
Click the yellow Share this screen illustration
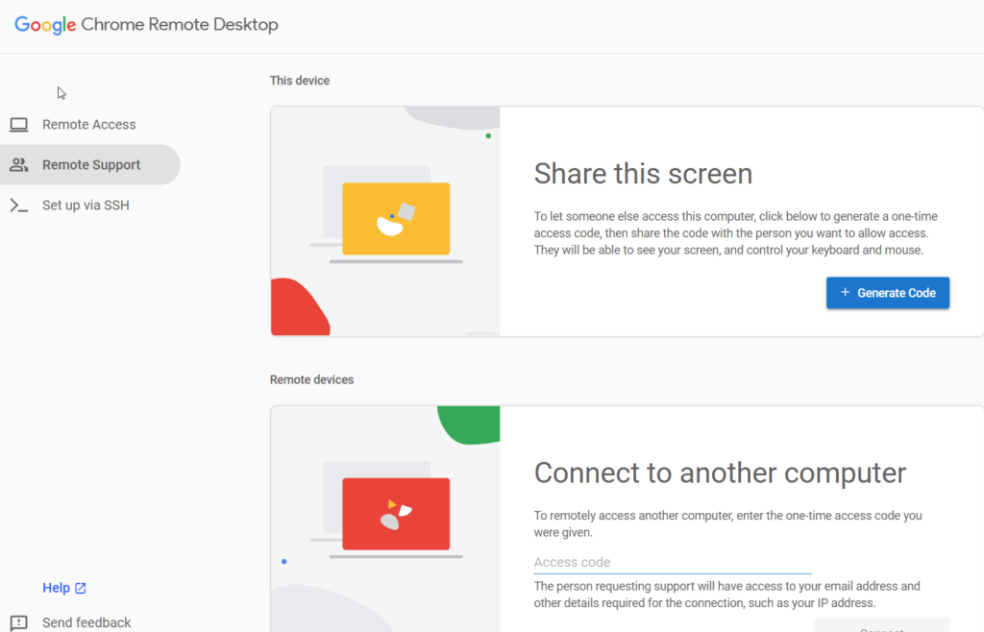(x=385, y=221)
